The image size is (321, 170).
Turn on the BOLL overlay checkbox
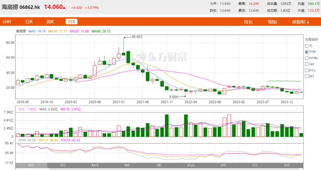tap(306, 70)
